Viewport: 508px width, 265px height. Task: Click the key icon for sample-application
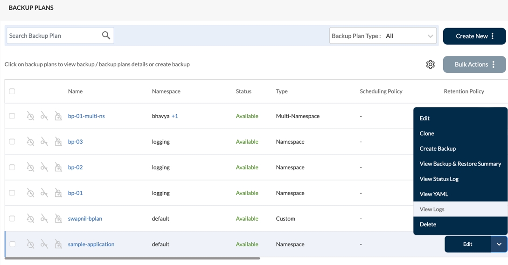[44, 244]
